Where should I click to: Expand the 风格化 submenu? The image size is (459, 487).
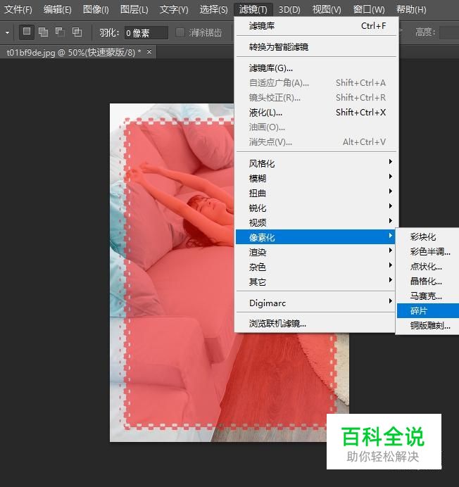317,163
